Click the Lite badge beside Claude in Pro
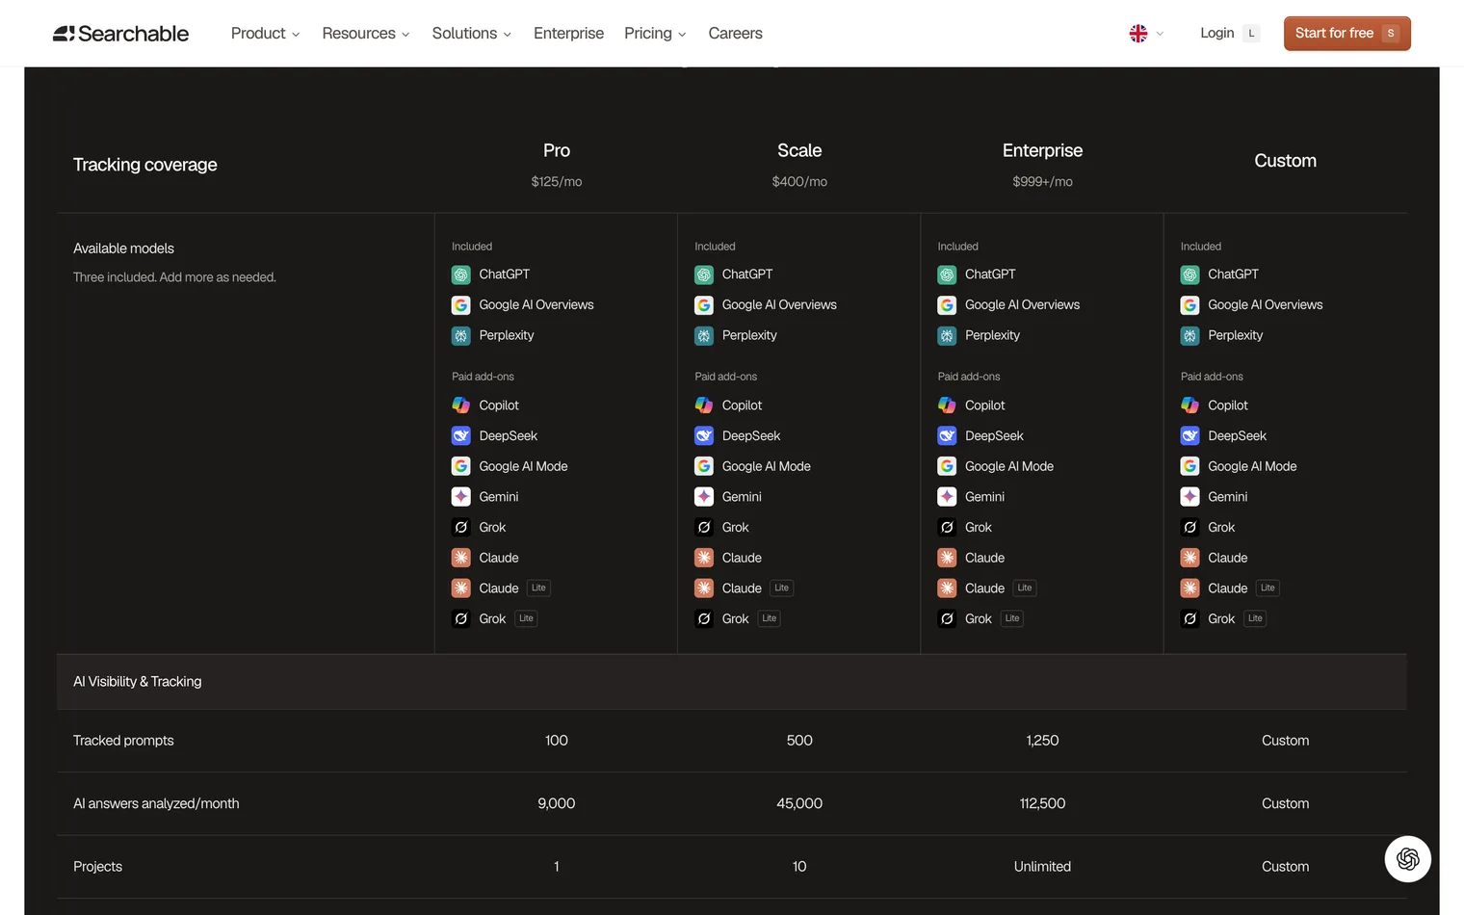Image resolution: width=1464 pixels, height=915 pixels. (538, 588)
